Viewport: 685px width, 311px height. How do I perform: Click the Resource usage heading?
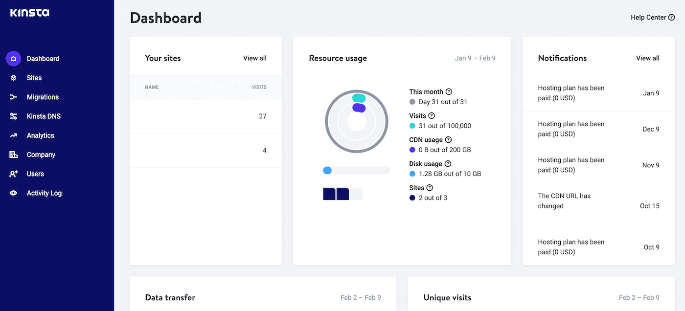[x=338, y=58]
